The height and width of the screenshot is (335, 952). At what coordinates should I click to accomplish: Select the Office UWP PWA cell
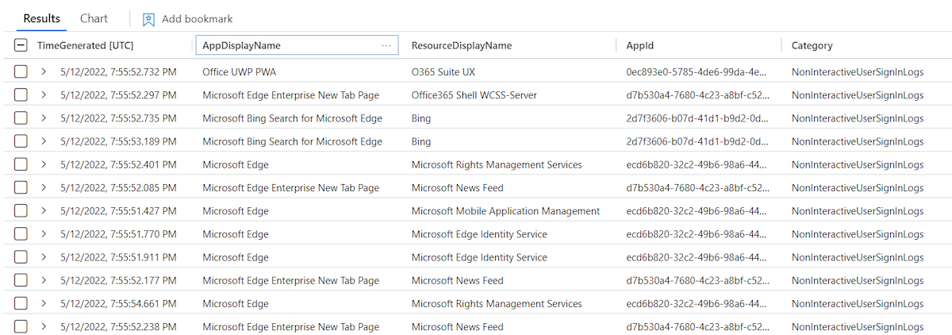point(239,72)
